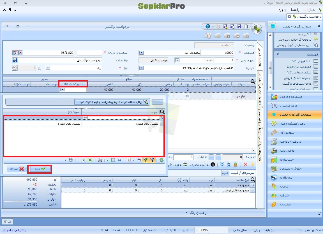Click the green Sepidar logo orb button
323x234 pixels.
click(x=257, y=29)
